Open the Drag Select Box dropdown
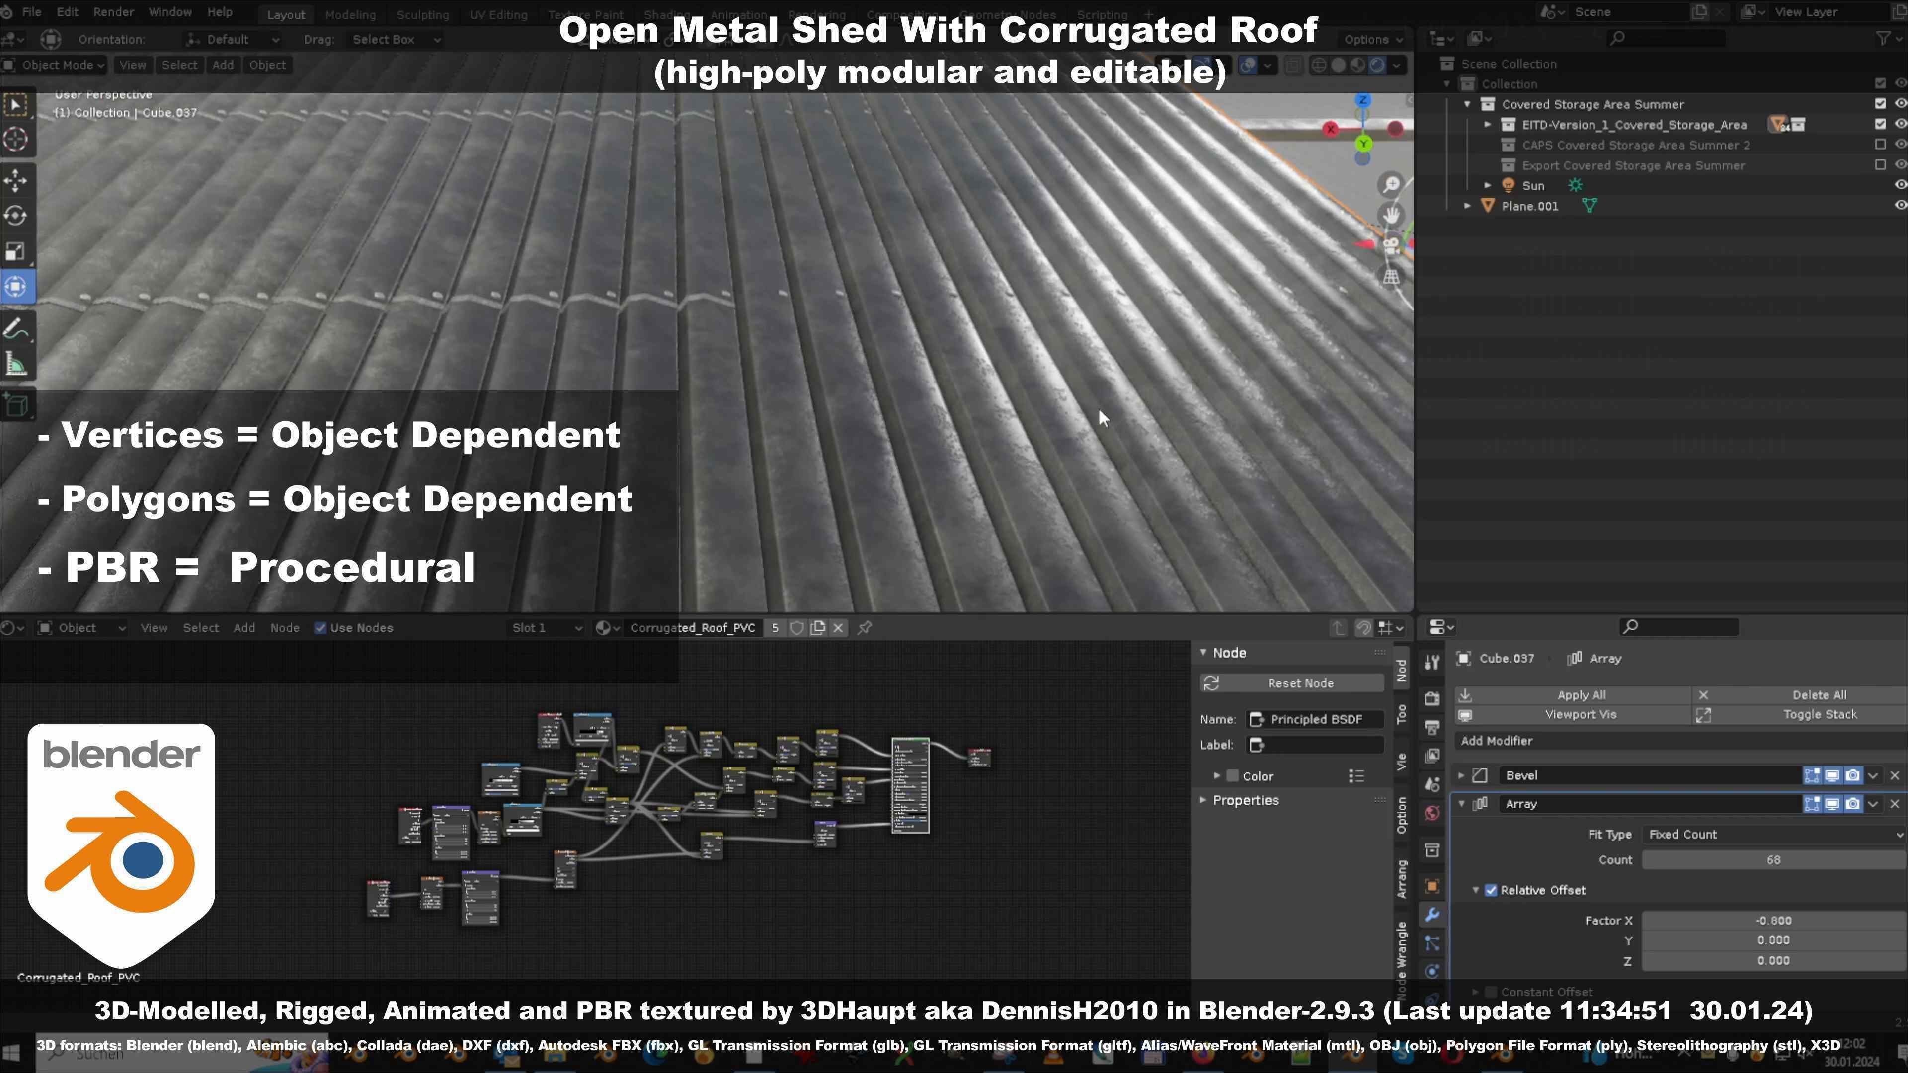The height and width of the screenshot is (1073, 1908). click(x=395, y=39)
